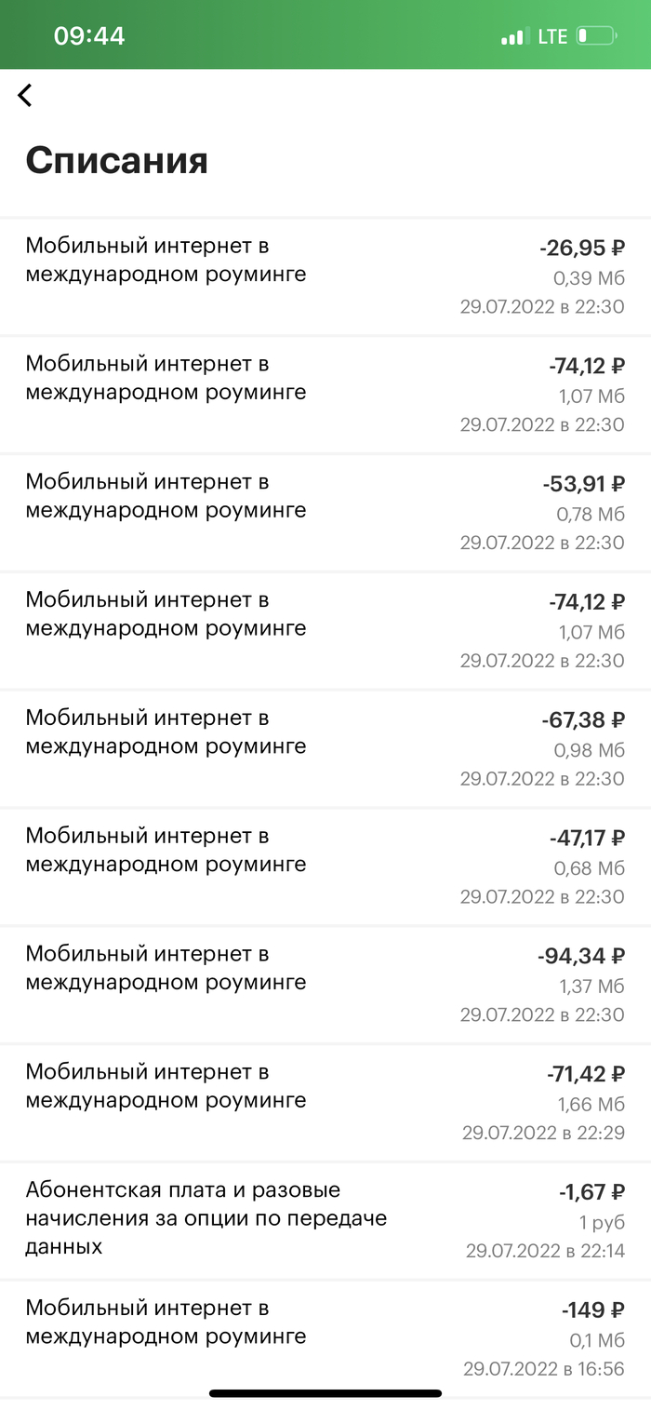This screenshot has height=1410, width=651.
Task: Tap the back arrow icon
Action: (x=25, y=95)
